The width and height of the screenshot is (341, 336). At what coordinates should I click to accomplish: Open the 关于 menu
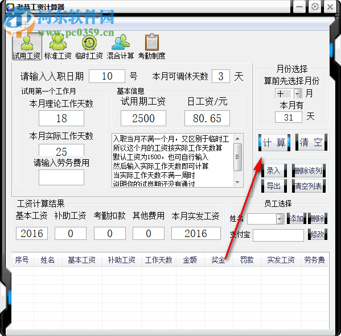tap(22, 24)
